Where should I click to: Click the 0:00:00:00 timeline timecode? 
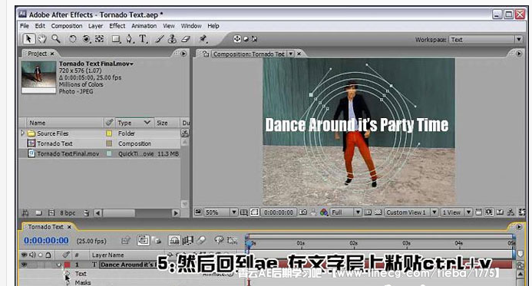tap(46, 241)
